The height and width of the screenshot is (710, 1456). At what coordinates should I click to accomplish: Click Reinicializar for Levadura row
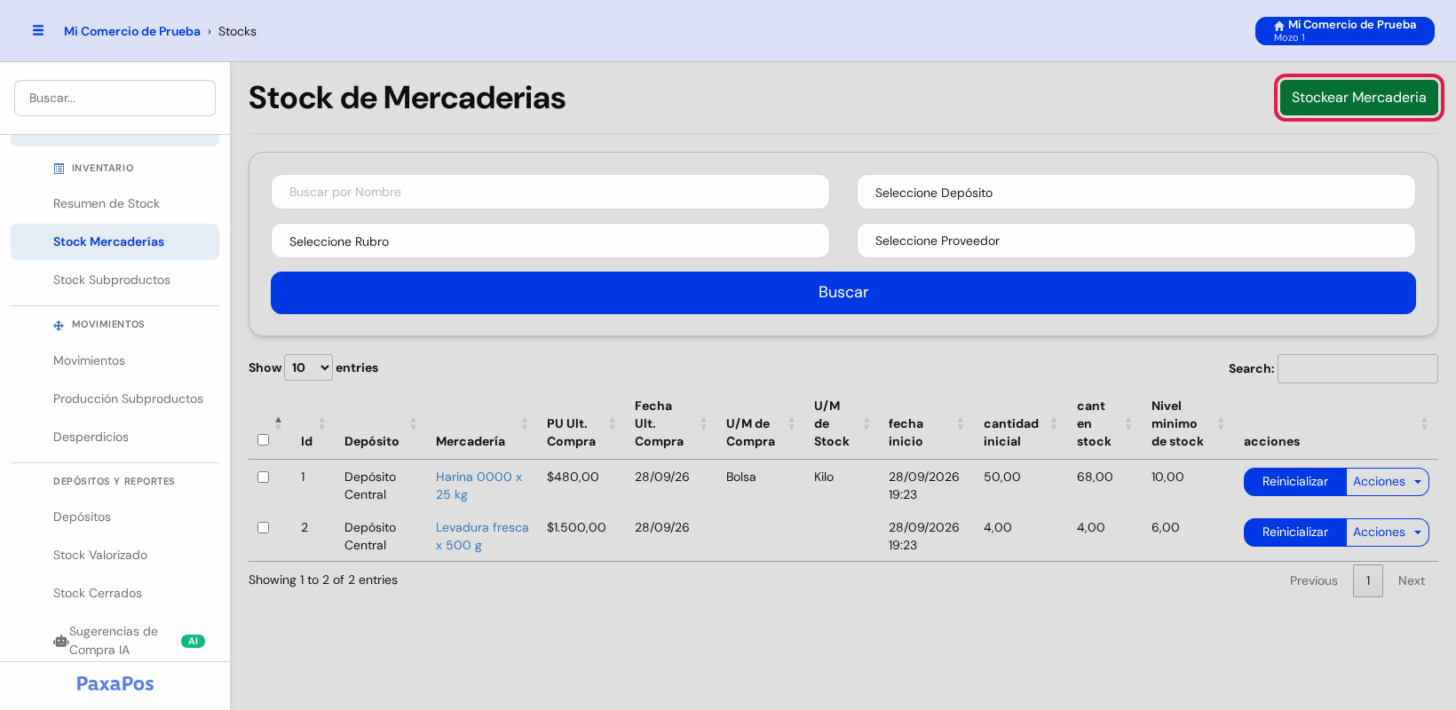point(1295,532)
